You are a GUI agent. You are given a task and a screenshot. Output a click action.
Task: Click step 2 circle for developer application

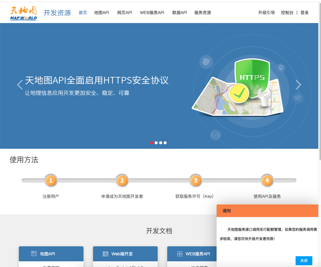pyautogui.click(x=122, y=180)
